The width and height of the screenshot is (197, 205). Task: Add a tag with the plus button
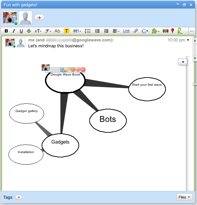(19, 197)
